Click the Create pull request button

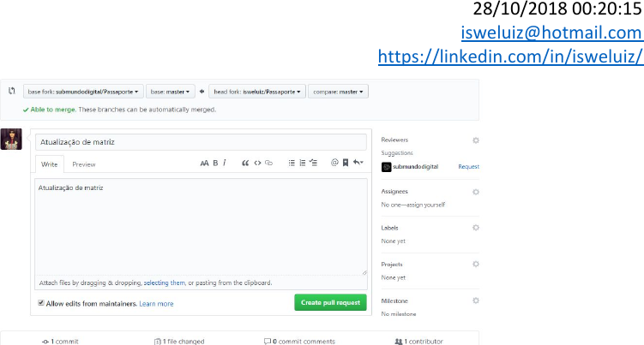click(330, 302)
